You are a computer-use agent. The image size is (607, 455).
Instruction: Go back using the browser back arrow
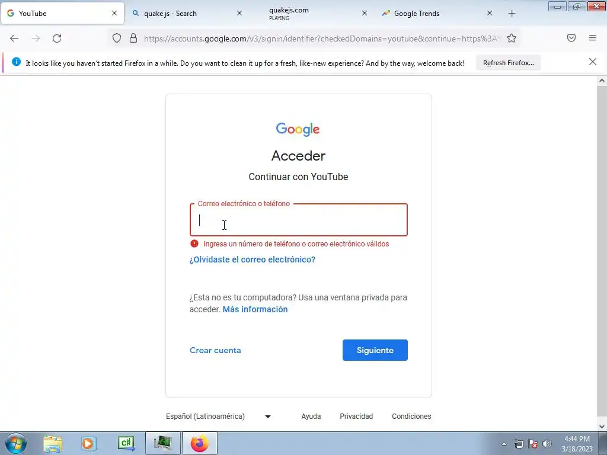[14, 39]
